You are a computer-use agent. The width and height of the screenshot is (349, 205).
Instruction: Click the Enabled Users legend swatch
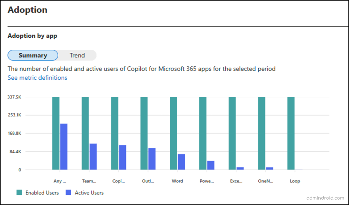pos(19,193)
